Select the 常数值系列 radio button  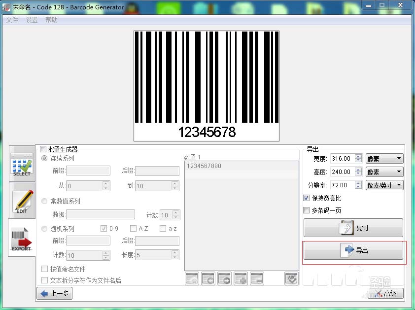click(44, 201)
